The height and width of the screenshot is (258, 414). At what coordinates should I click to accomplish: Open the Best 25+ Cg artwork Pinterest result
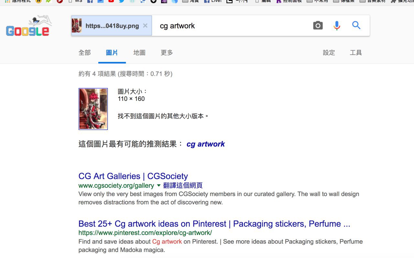[214, 224]
